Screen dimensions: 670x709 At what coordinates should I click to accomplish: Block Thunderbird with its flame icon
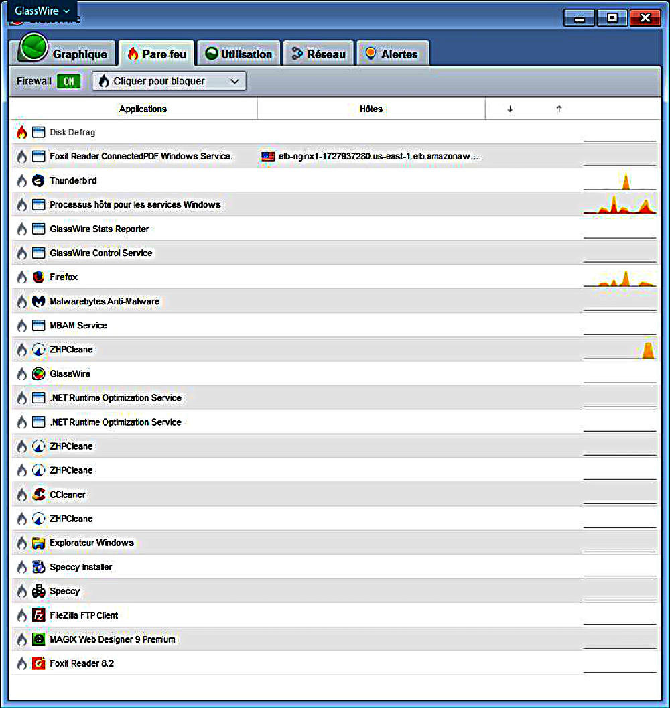coord(21,181)
